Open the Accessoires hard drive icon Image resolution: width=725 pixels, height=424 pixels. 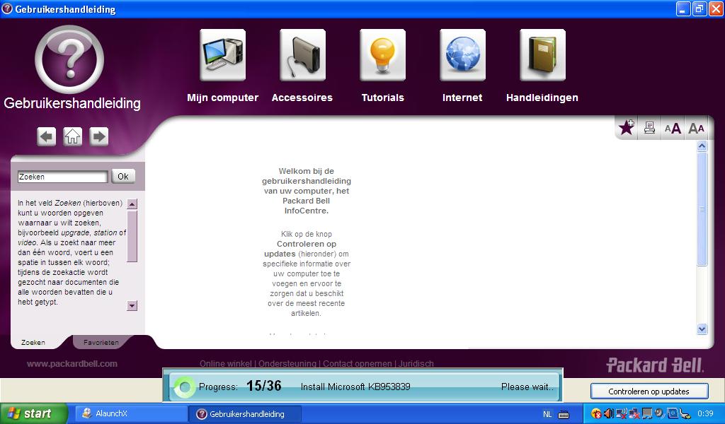coord(302,56)
